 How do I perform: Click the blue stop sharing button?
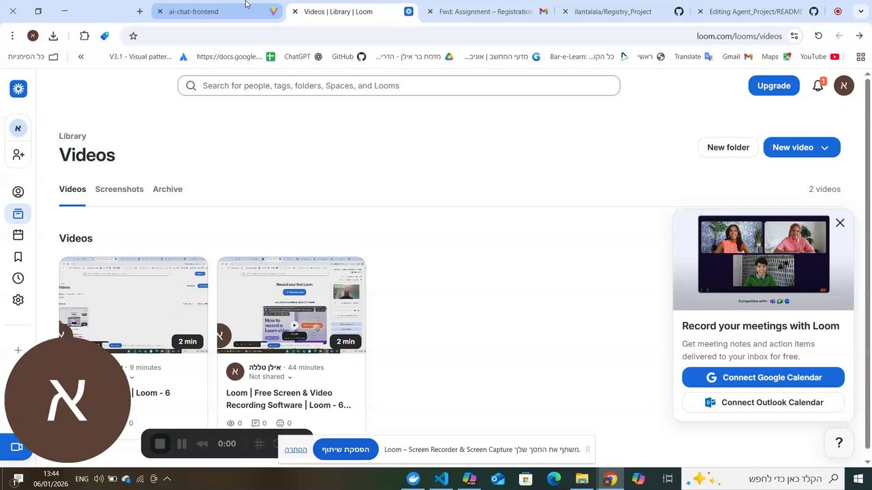[x=345, y=449]
